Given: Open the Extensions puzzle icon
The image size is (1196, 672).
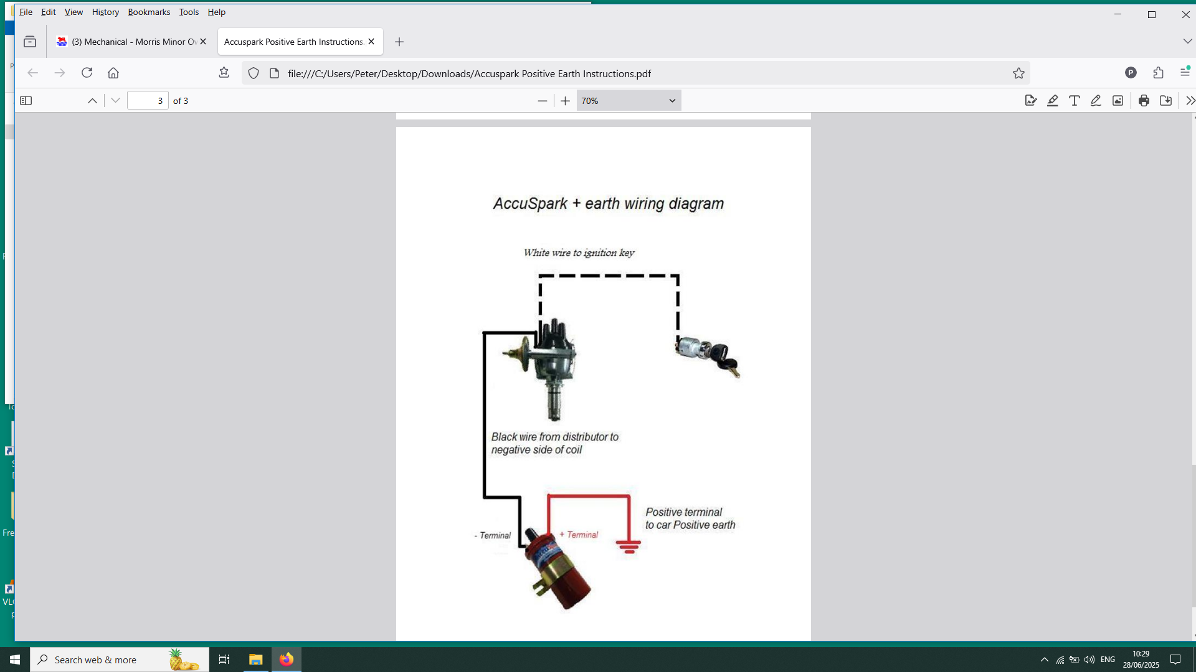Looking at the screenshot, I should pos(1158,73).
